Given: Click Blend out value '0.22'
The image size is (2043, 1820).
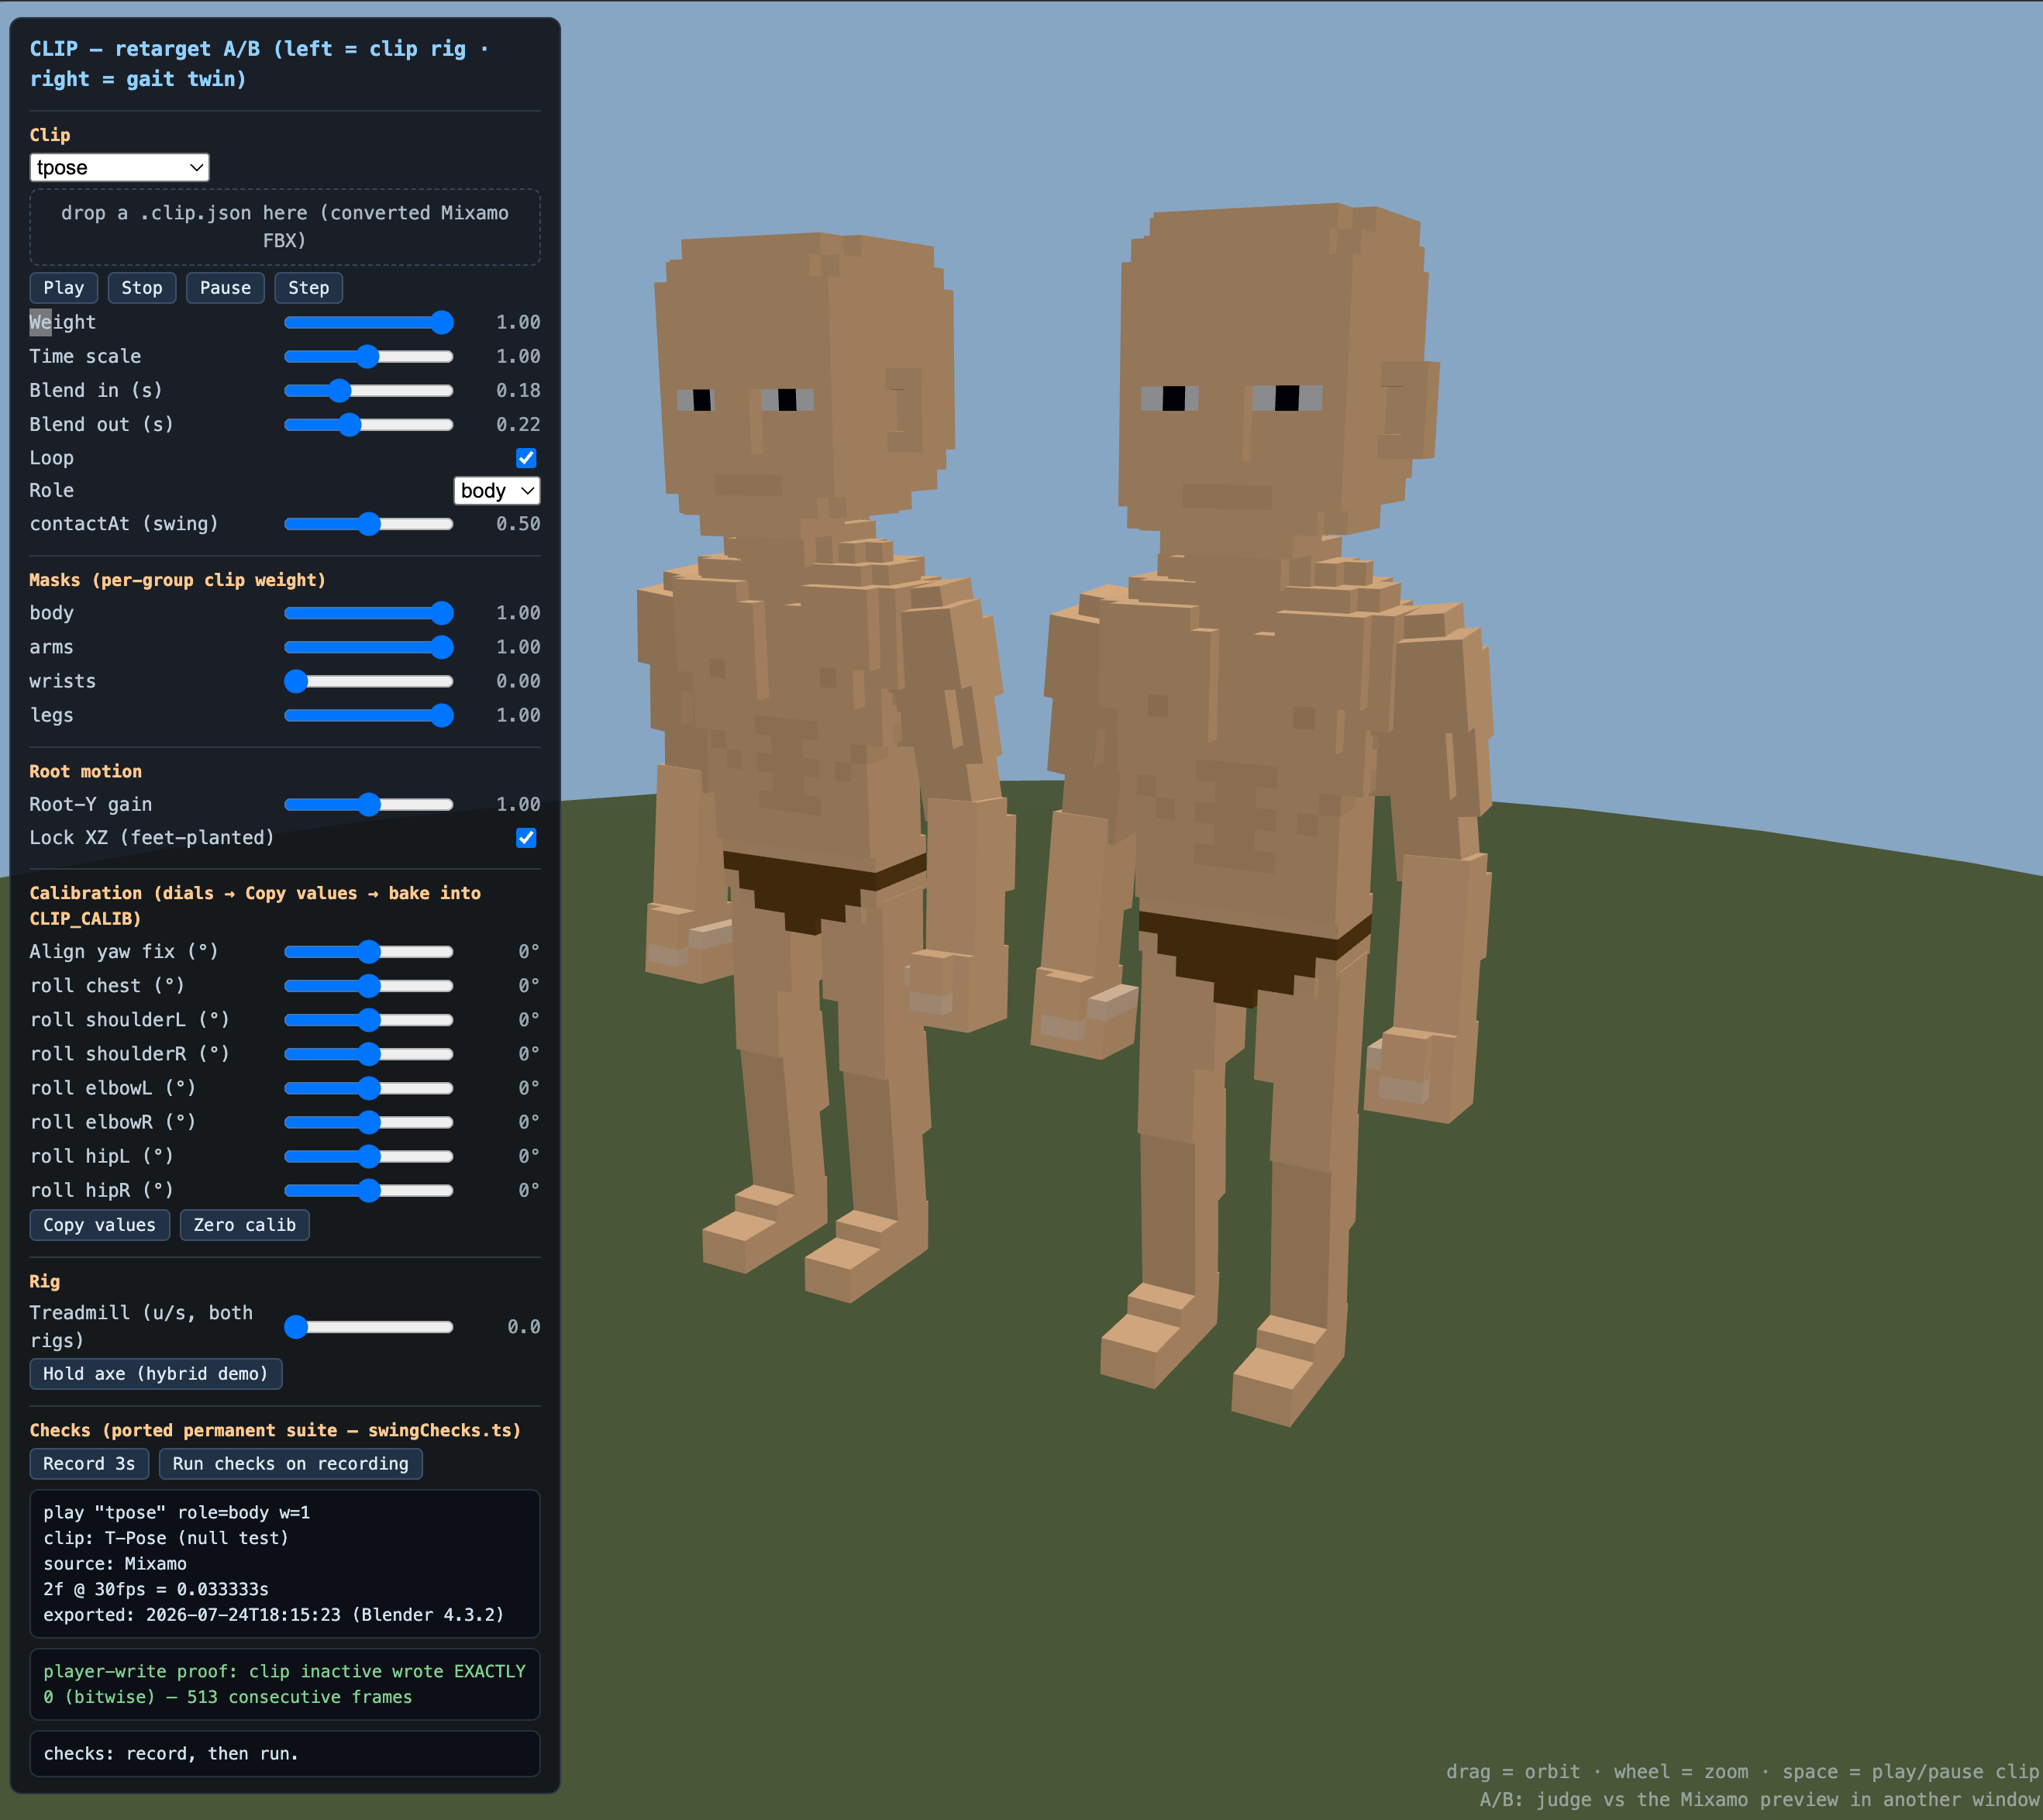Looking at the screenshot, I should (x=518, y=424).
